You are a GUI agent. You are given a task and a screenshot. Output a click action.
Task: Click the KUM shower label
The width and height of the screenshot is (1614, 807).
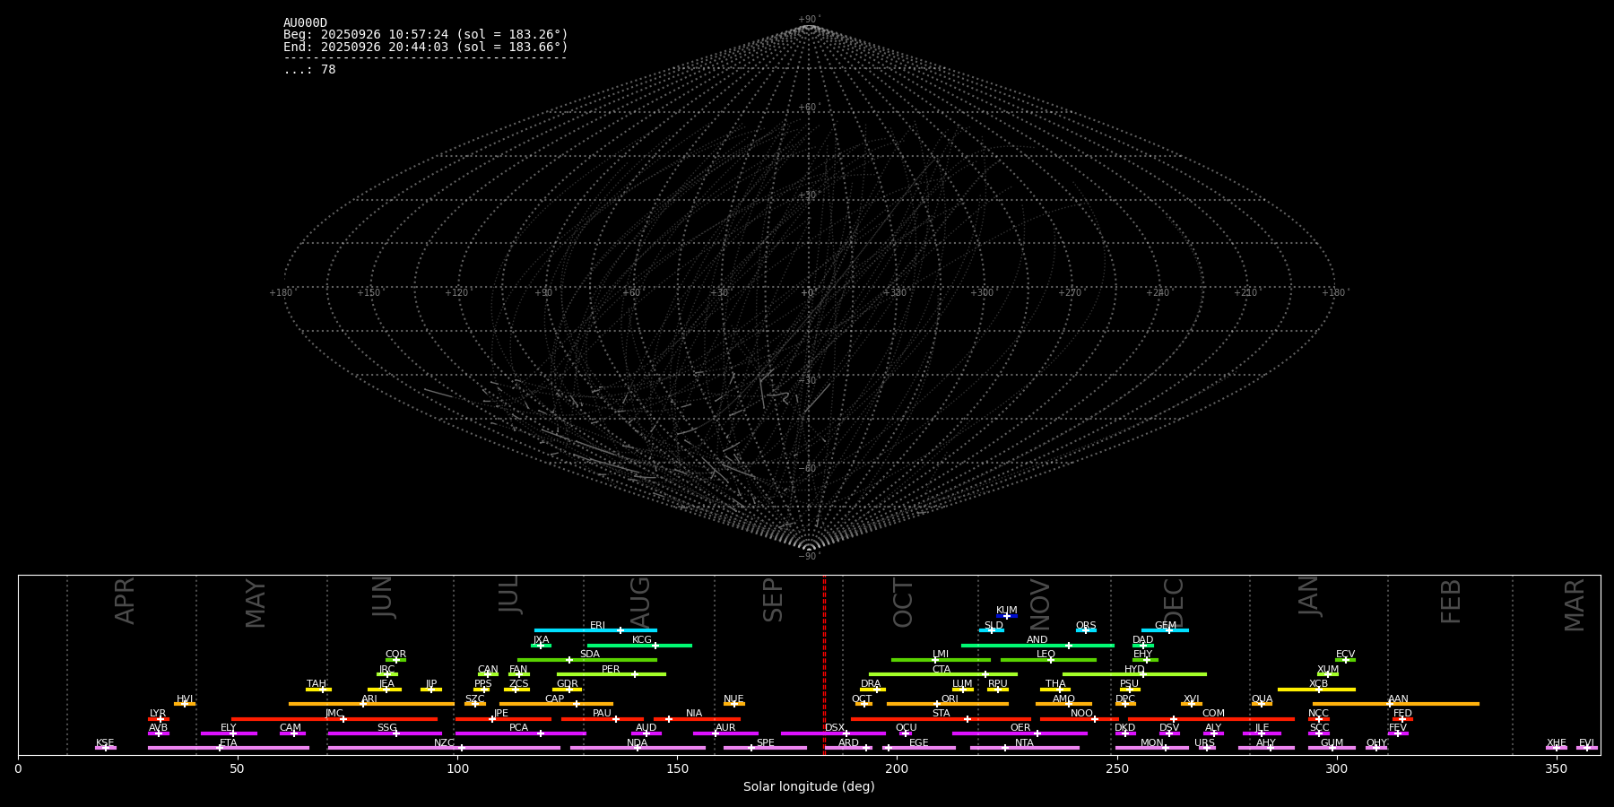1006,611
